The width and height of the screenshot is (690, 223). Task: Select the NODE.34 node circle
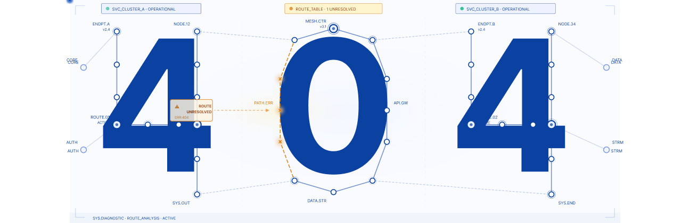pyautogui.click(x=552, y=32)
